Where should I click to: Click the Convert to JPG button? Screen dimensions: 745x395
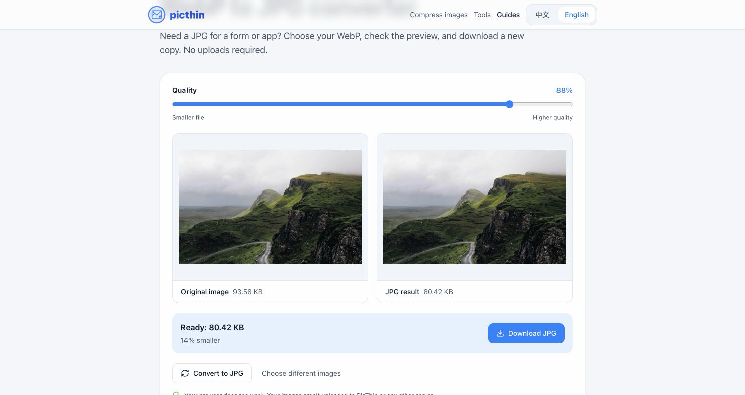point(212,373)
